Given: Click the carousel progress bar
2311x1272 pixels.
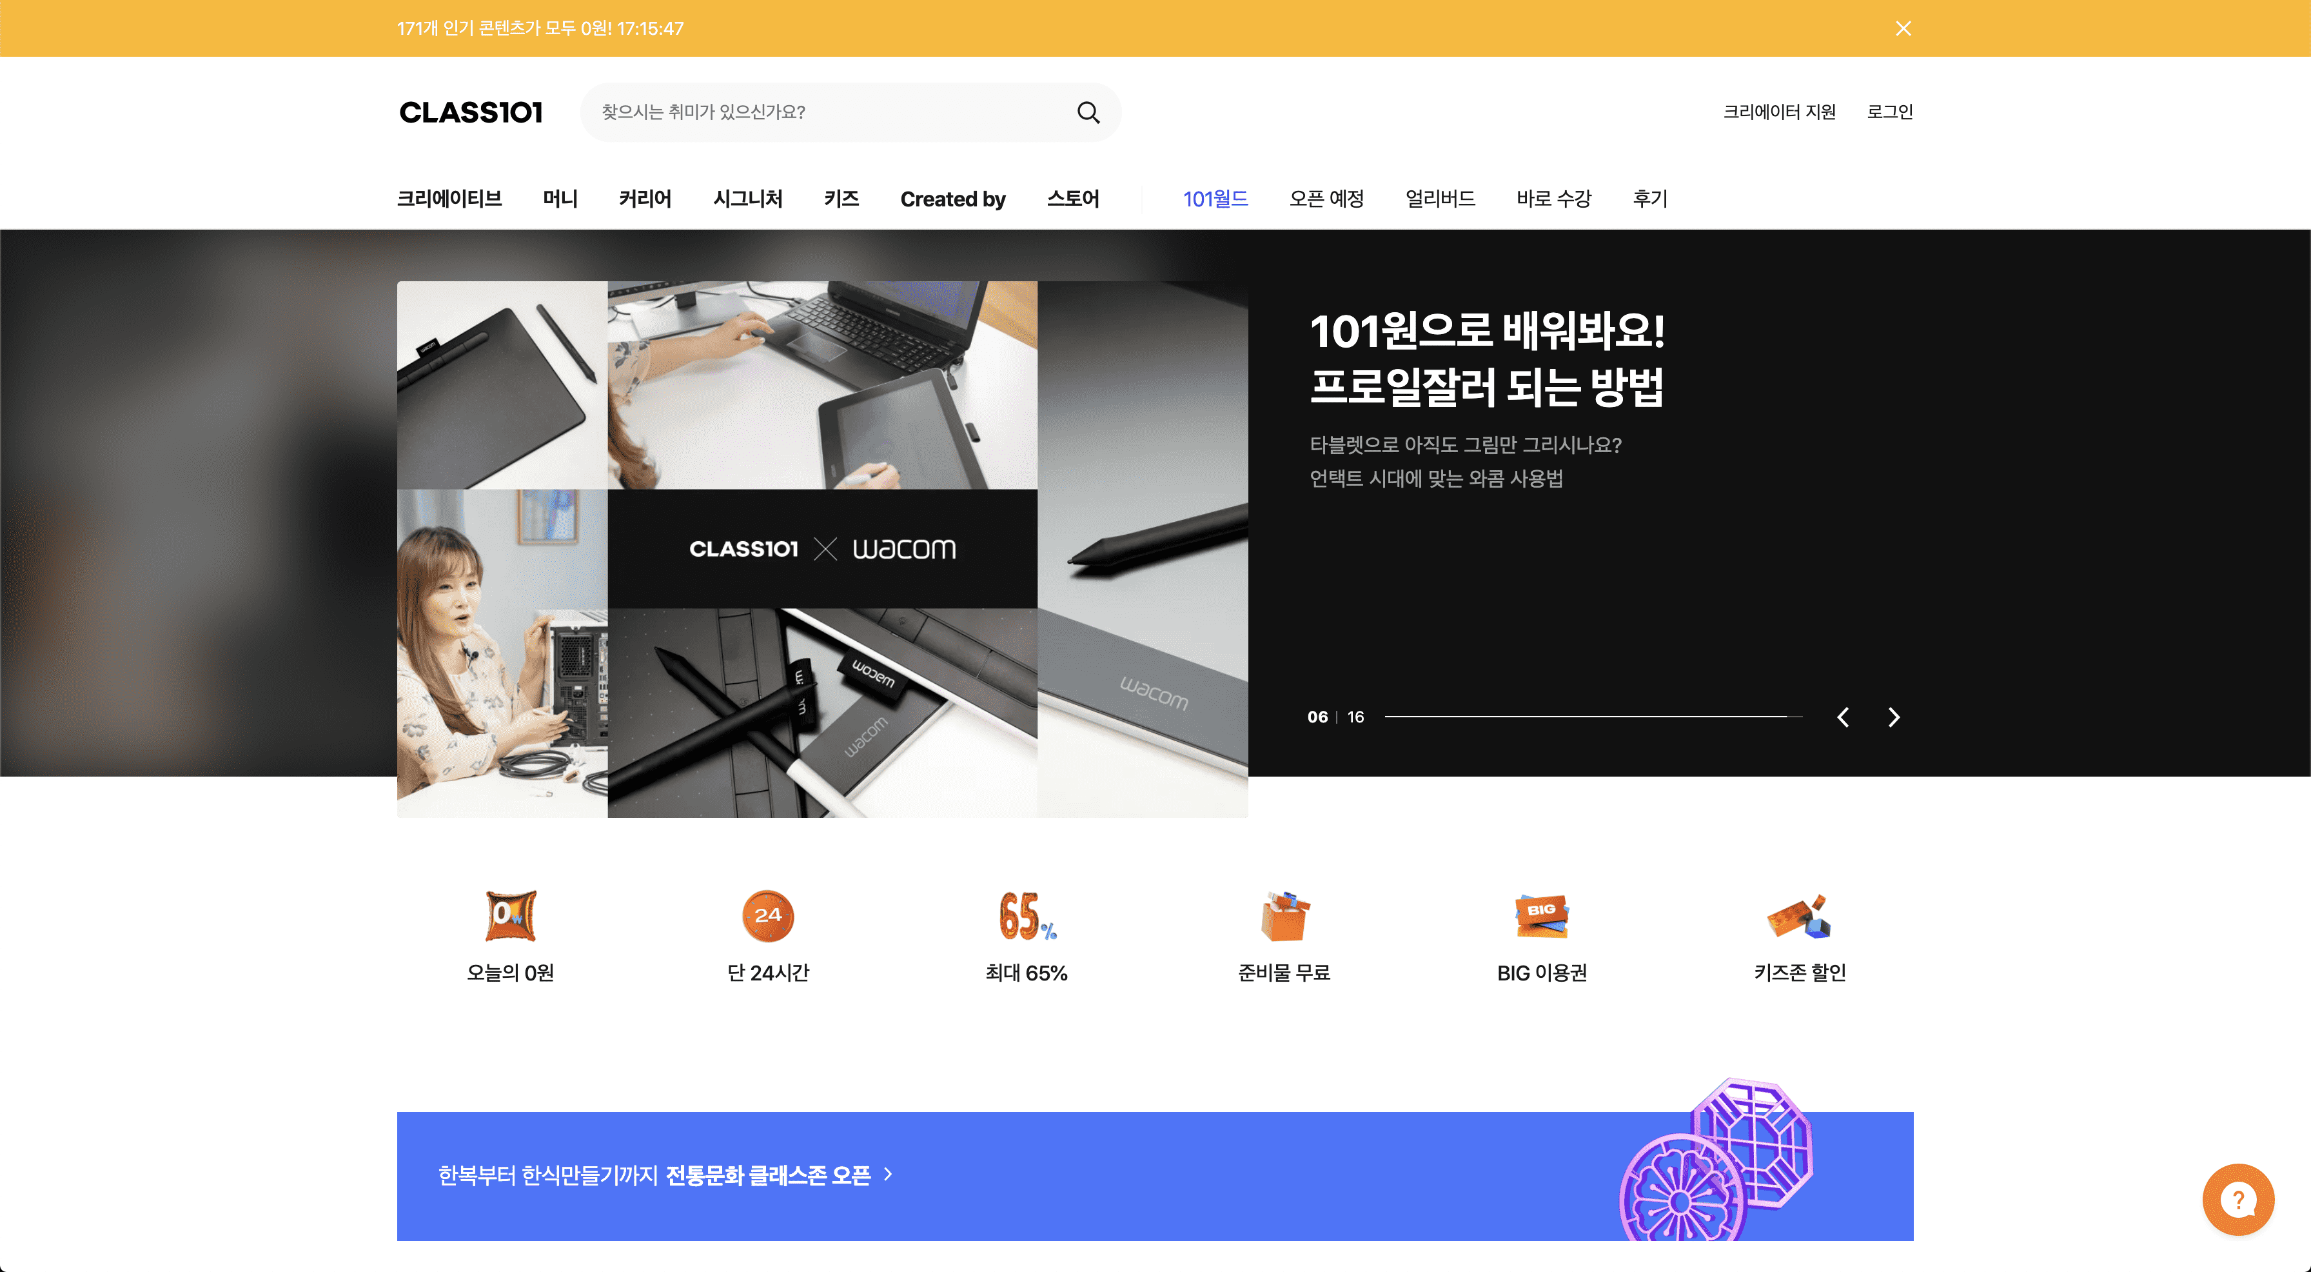Looking at the screenshot, I should pyautogui.click(x=1593, y=717).
